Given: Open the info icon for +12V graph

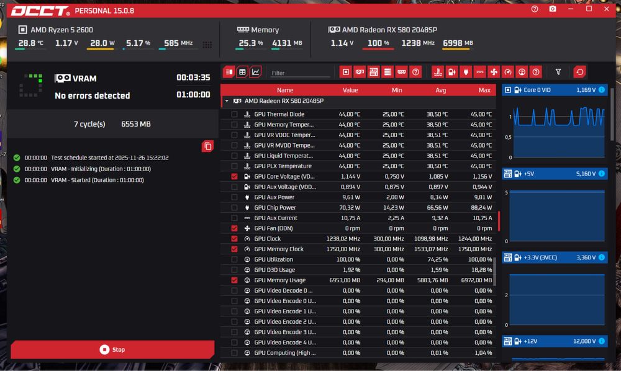Looking at the screenshot, I should [602, 341].
